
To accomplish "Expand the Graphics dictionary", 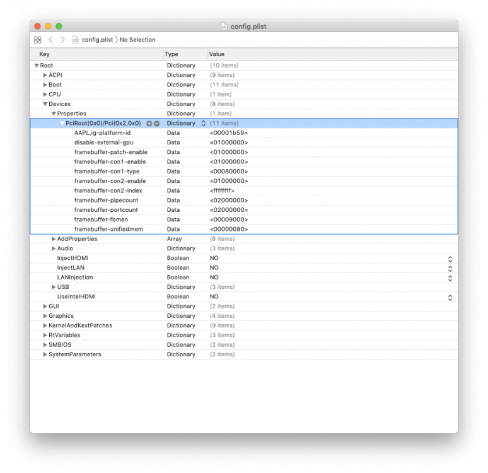I will (x=45, y=316).
